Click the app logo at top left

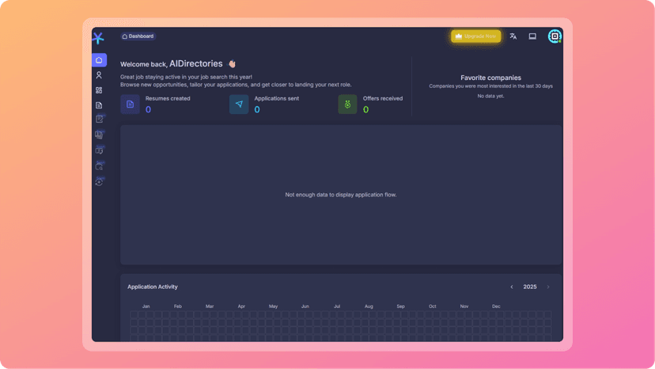coord(98,38)
